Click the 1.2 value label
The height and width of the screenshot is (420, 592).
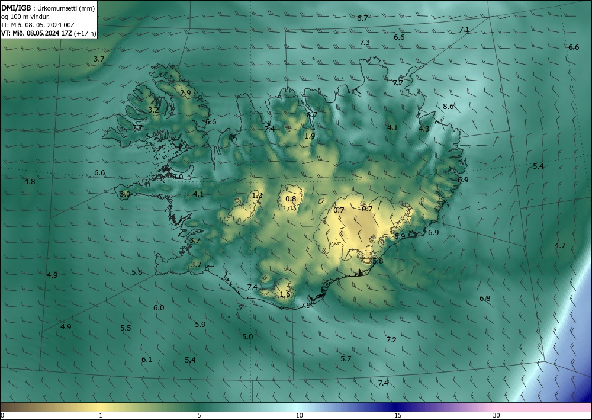(x=257, y=195)
